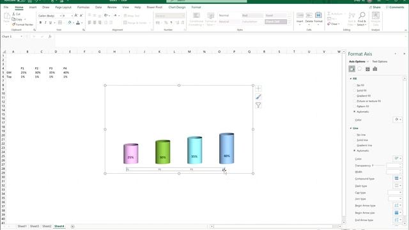This screenshot has height=230, width=409.
Task: Click the Share button
Action: coord(374,7)
